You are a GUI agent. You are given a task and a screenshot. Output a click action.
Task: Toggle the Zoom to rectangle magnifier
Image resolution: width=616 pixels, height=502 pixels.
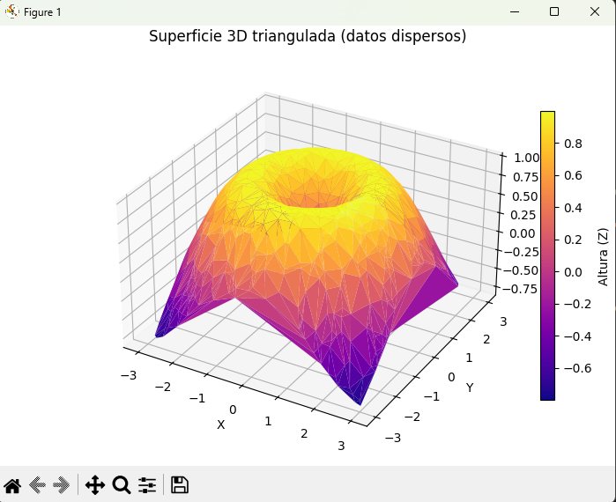coord(122,484)
